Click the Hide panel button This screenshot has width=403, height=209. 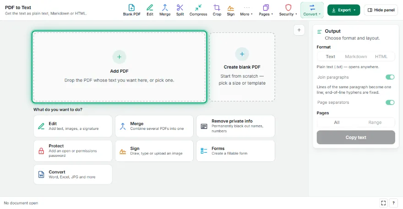point(381,10)
